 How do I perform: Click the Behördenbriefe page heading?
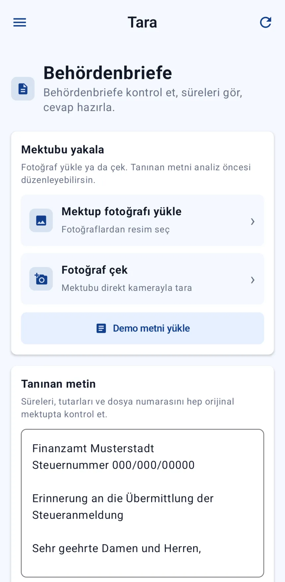108,73
